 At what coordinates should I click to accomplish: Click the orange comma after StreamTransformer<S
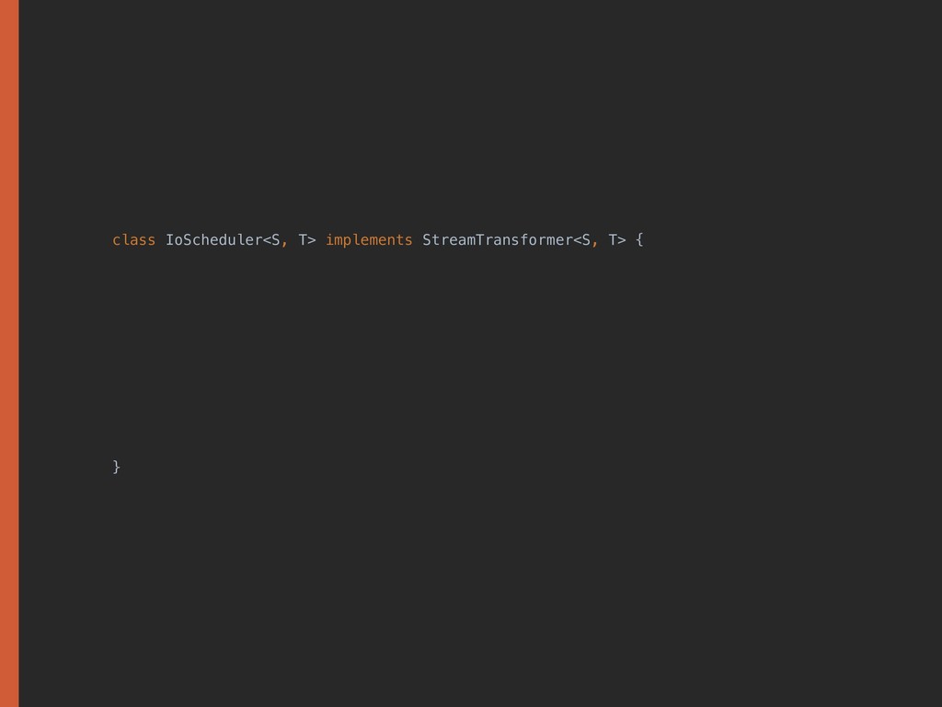[x=595, y=243]
